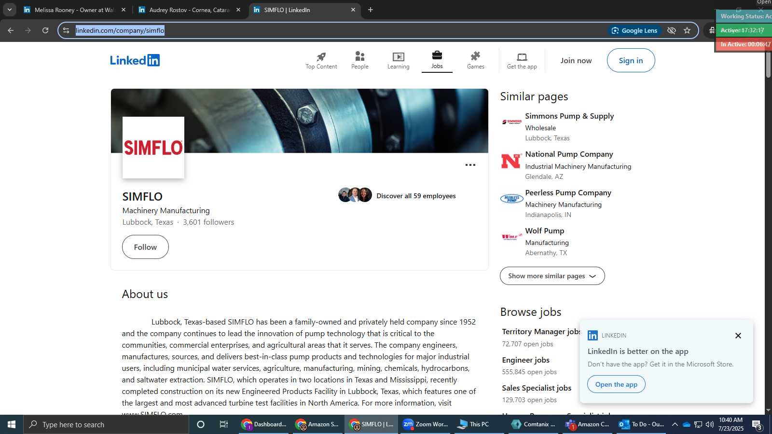
Task: Open Amazon Teams taskbar window
Action: (587, 424)
